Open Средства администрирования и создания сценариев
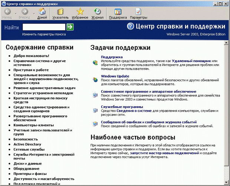This screenshot has height=186, width=230. pos(42,109)
